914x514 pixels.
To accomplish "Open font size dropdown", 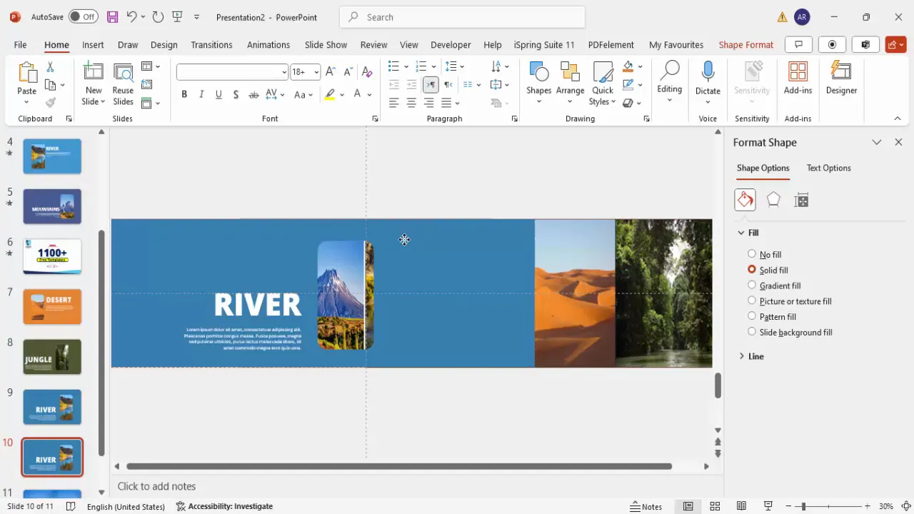I will pyautogui.click(x=316, y=72).
